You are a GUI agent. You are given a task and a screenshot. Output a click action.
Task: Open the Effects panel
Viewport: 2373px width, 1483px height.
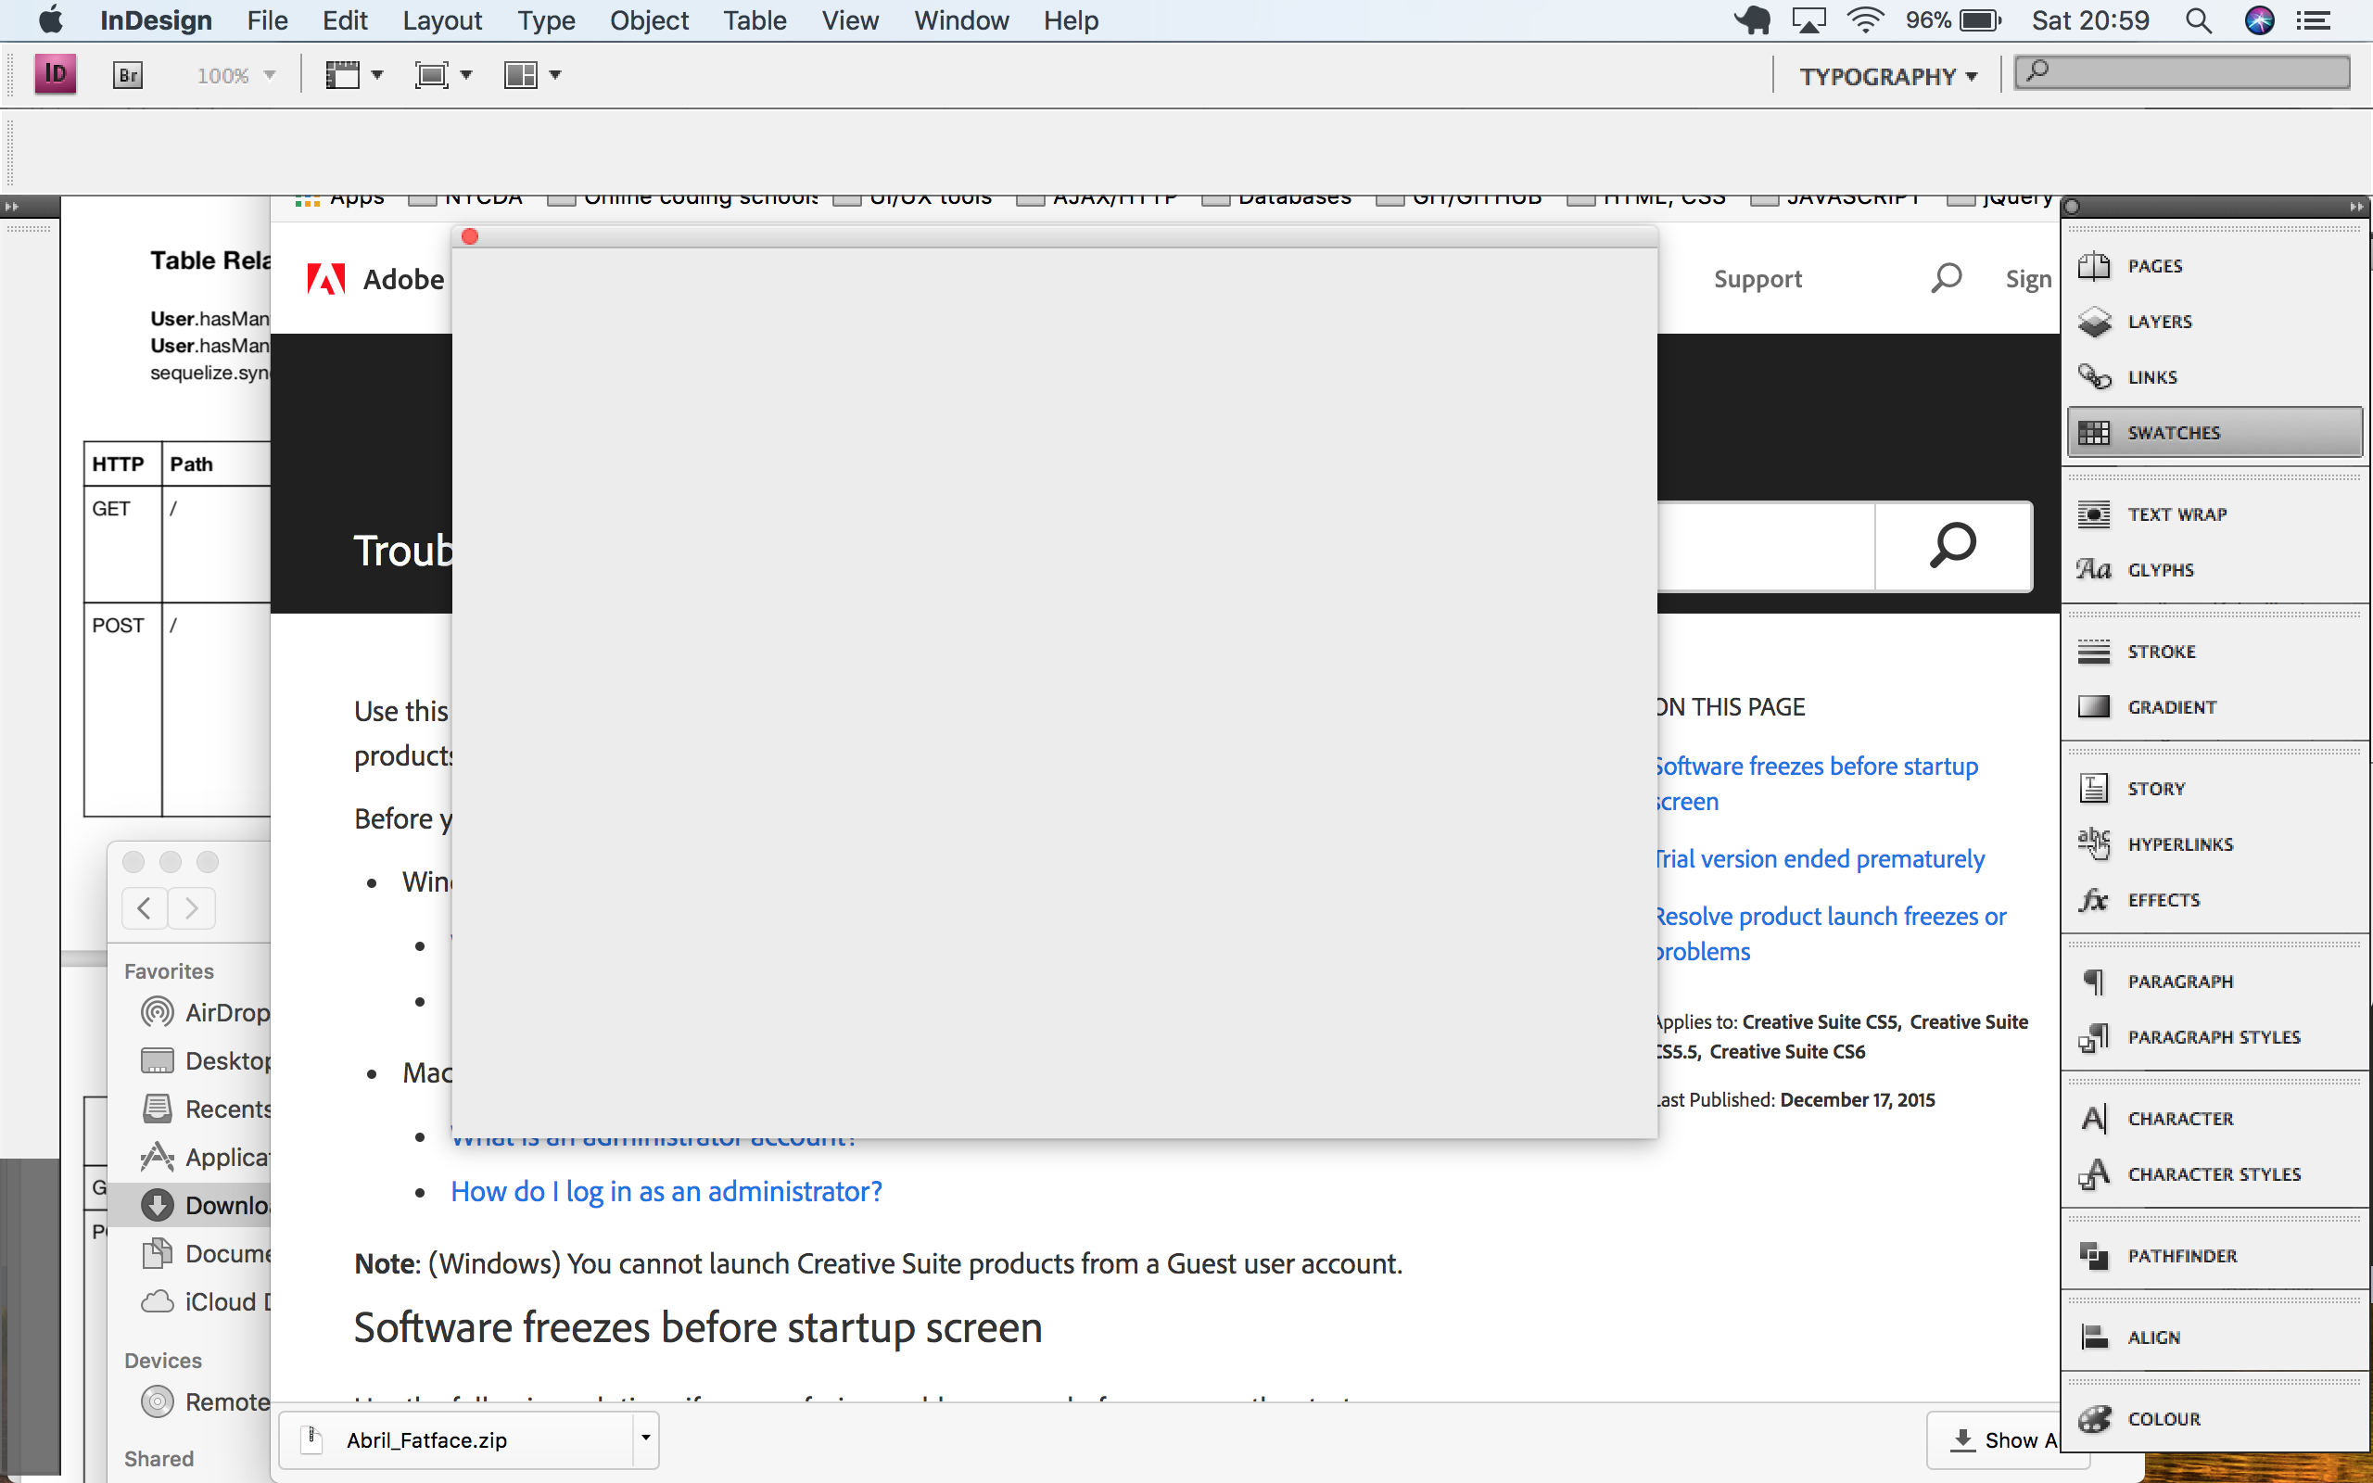click(x=2163, y=899)
